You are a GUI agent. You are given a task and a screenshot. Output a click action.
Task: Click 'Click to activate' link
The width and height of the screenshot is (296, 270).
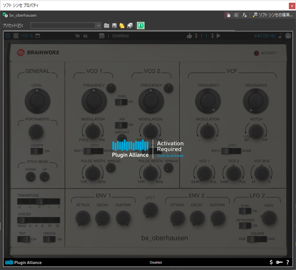point(170,156)
